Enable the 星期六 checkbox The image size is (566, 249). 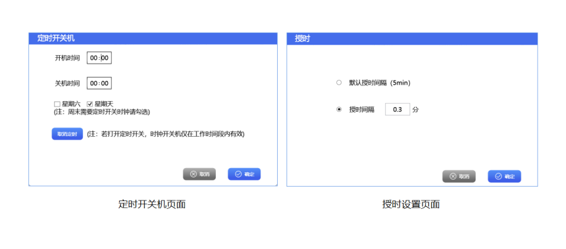coord(57,104)
